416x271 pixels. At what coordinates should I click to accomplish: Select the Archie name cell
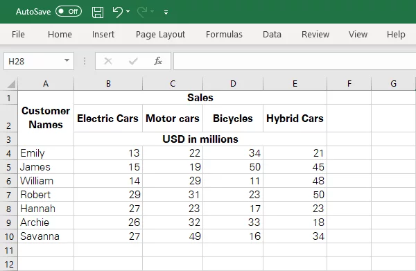pyautogui.click(x=46, y=222)
